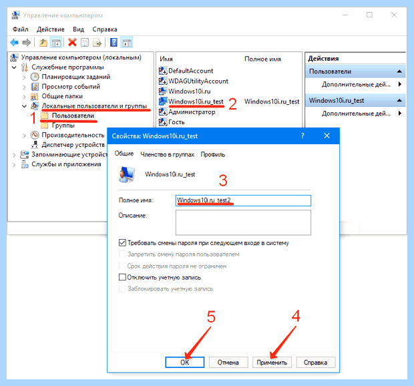This screenshot has width=414, height=386.
Task: Collapse the Windows10i.ru_test actions section arrow
Action: pos(399,100)
